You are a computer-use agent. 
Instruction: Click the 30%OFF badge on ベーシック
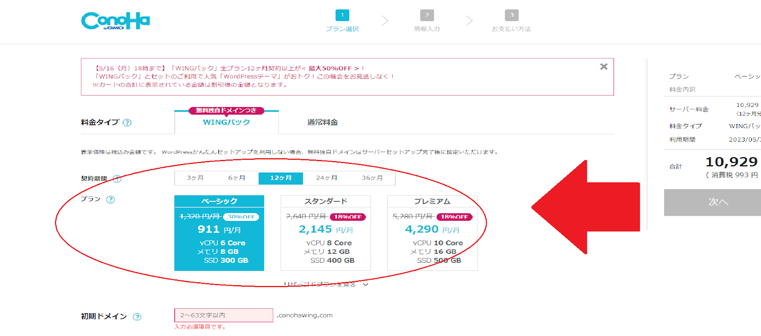tap(241, 217)
